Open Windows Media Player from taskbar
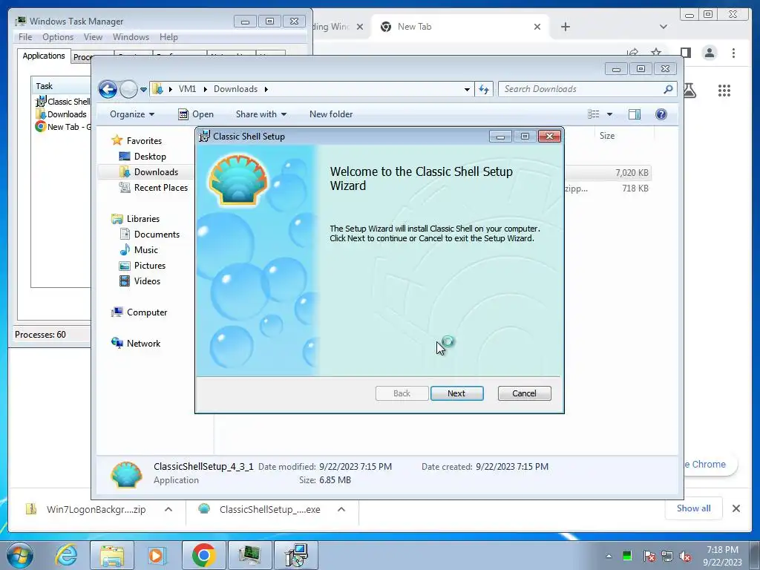Screen dimensions: 760x570 click(x=157, y=555)
